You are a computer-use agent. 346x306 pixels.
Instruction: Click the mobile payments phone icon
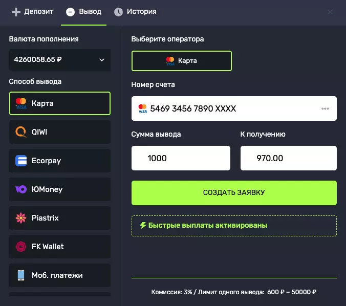(x=21, y=275)
